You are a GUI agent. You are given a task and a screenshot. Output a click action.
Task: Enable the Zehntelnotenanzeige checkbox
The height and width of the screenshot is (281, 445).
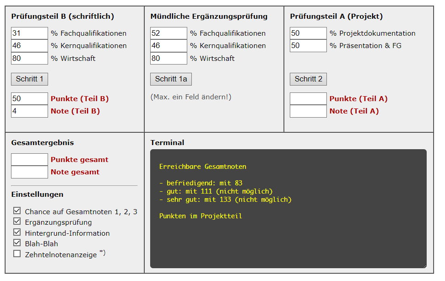[x=17, y=254]
